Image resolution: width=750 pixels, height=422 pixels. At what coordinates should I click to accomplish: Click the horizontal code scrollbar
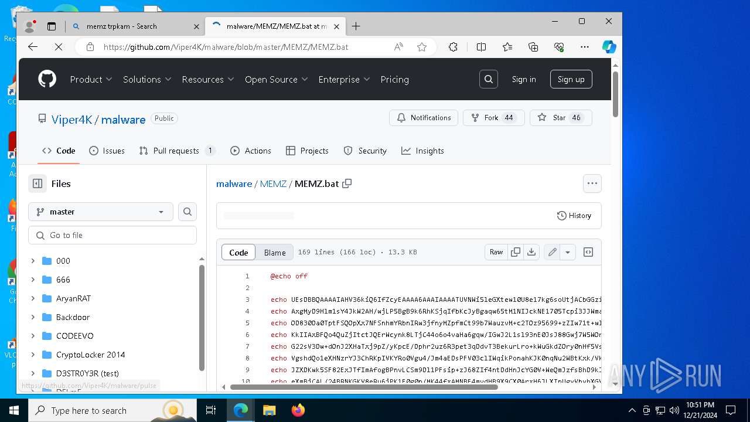tap(363, 387)
